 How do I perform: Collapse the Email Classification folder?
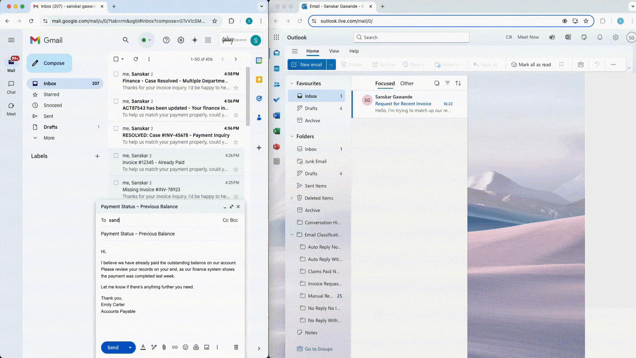click(292, 235)
